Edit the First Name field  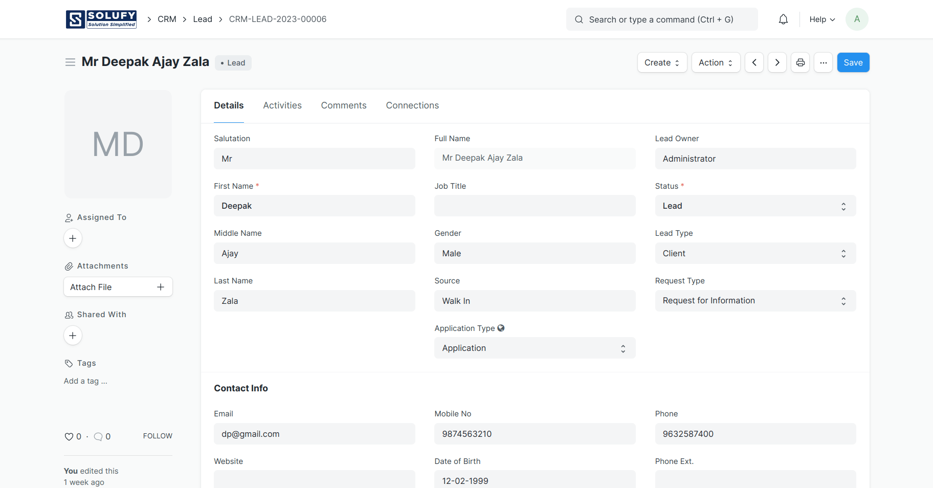(314, 206)
